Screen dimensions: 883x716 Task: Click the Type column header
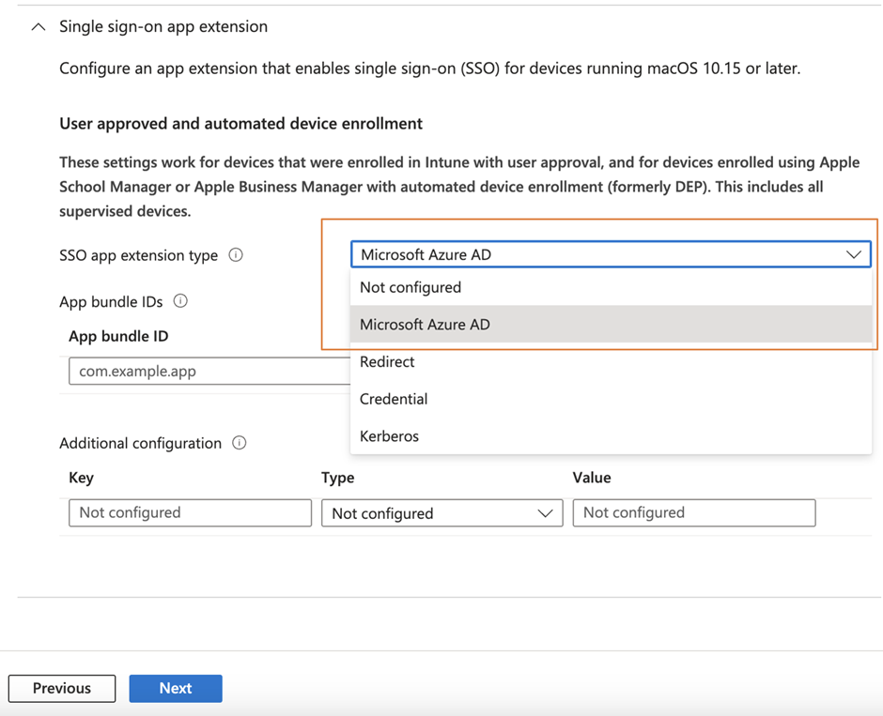(x=338, y=478)
